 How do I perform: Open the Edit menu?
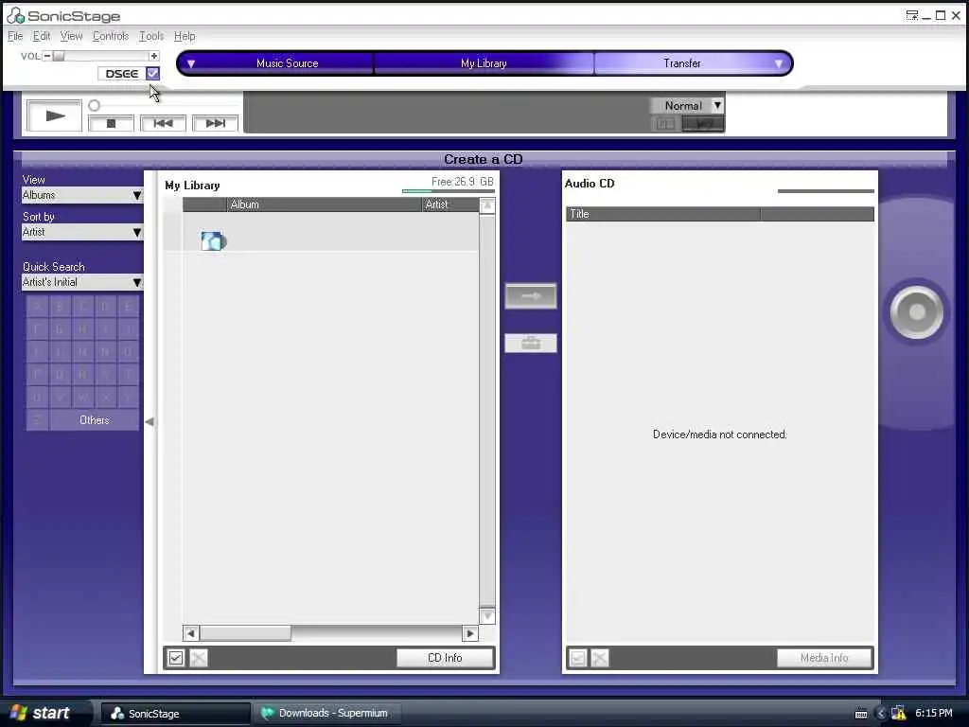(42, 36)
